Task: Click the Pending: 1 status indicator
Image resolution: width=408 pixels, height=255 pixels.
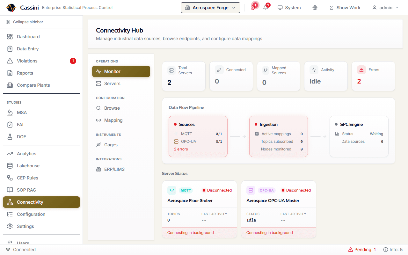Action: 362,250
